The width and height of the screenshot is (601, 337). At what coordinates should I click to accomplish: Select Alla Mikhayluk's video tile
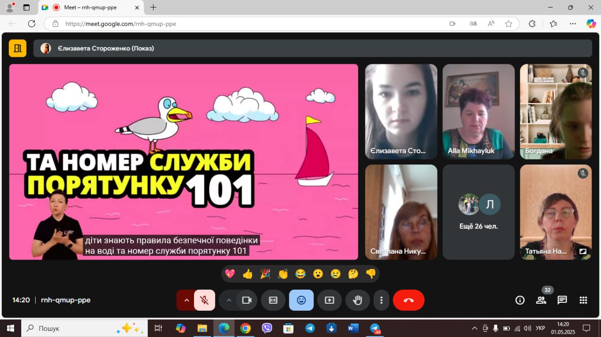coord(478,112)
